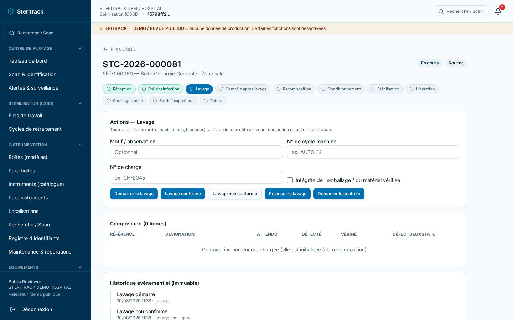
Task: Click the check icon on the Pré-désinfection step
Action: pos(144,89)
